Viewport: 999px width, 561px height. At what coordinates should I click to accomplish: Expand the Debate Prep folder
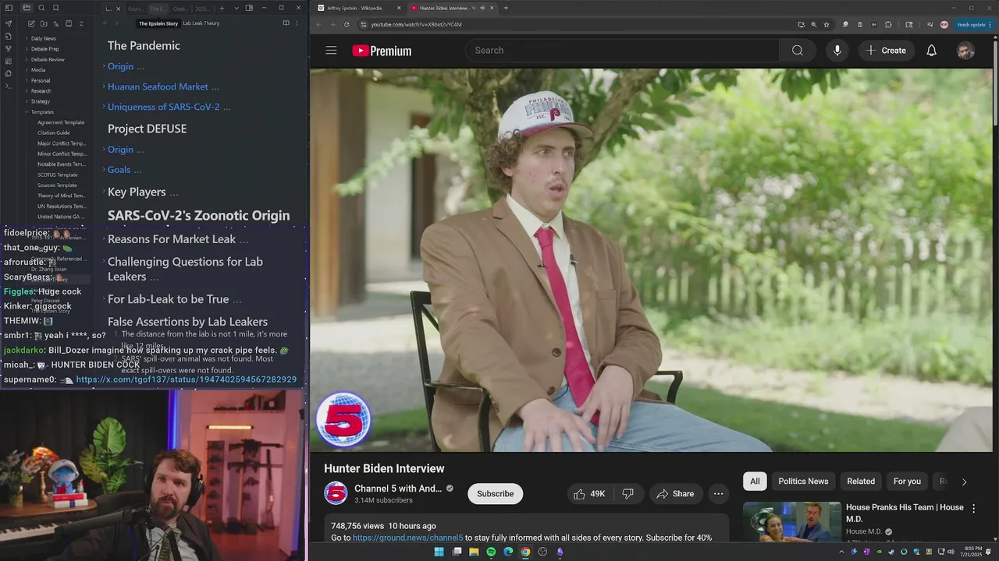(44, 49)
